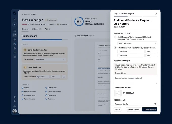This screenshot has width=172, height=124.
Task: Click the second Task Name input field
Action: 131,56
